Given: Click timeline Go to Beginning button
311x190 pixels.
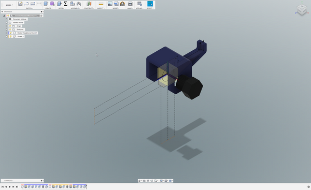Looking at the screenshot, I should pyautogui.click(x=3, y=186).
